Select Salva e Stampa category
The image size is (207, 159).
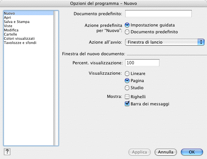(16, 22)
